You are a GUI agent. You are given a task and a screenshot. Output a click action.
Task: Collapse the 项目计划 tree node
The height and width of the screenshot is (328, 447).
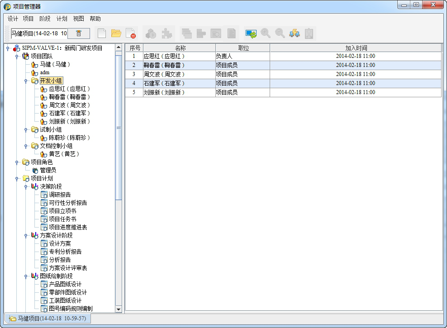pos(17,178)
